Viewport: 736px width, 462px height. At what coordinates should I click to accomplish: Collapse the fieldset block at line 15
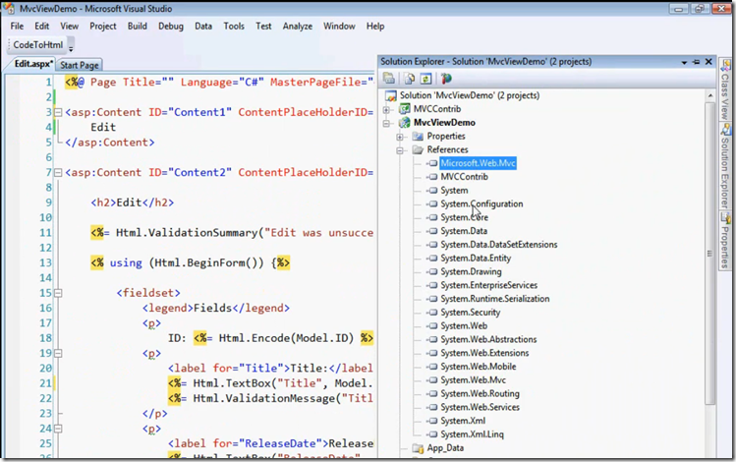coord(58,293)
